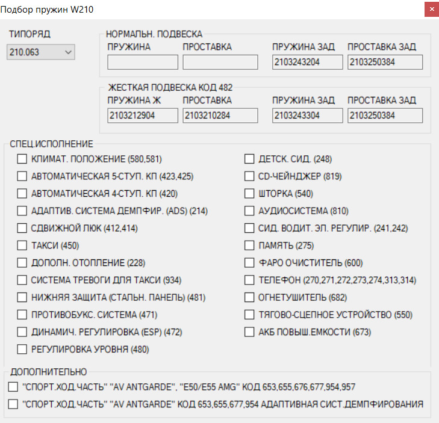Image resolution: width=439 pixels, height=423 pixels.
Task: Check ДЕТСК. СИД. (248) box
Action: pyautogui.click(x=249, y=159)
